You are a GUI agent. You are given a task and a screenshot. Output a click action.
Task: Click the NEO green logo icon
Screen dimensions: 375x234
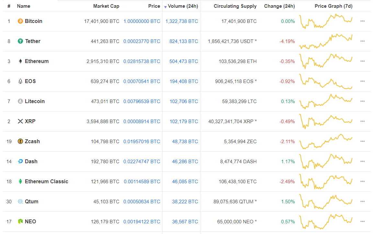tap(20, 222)
